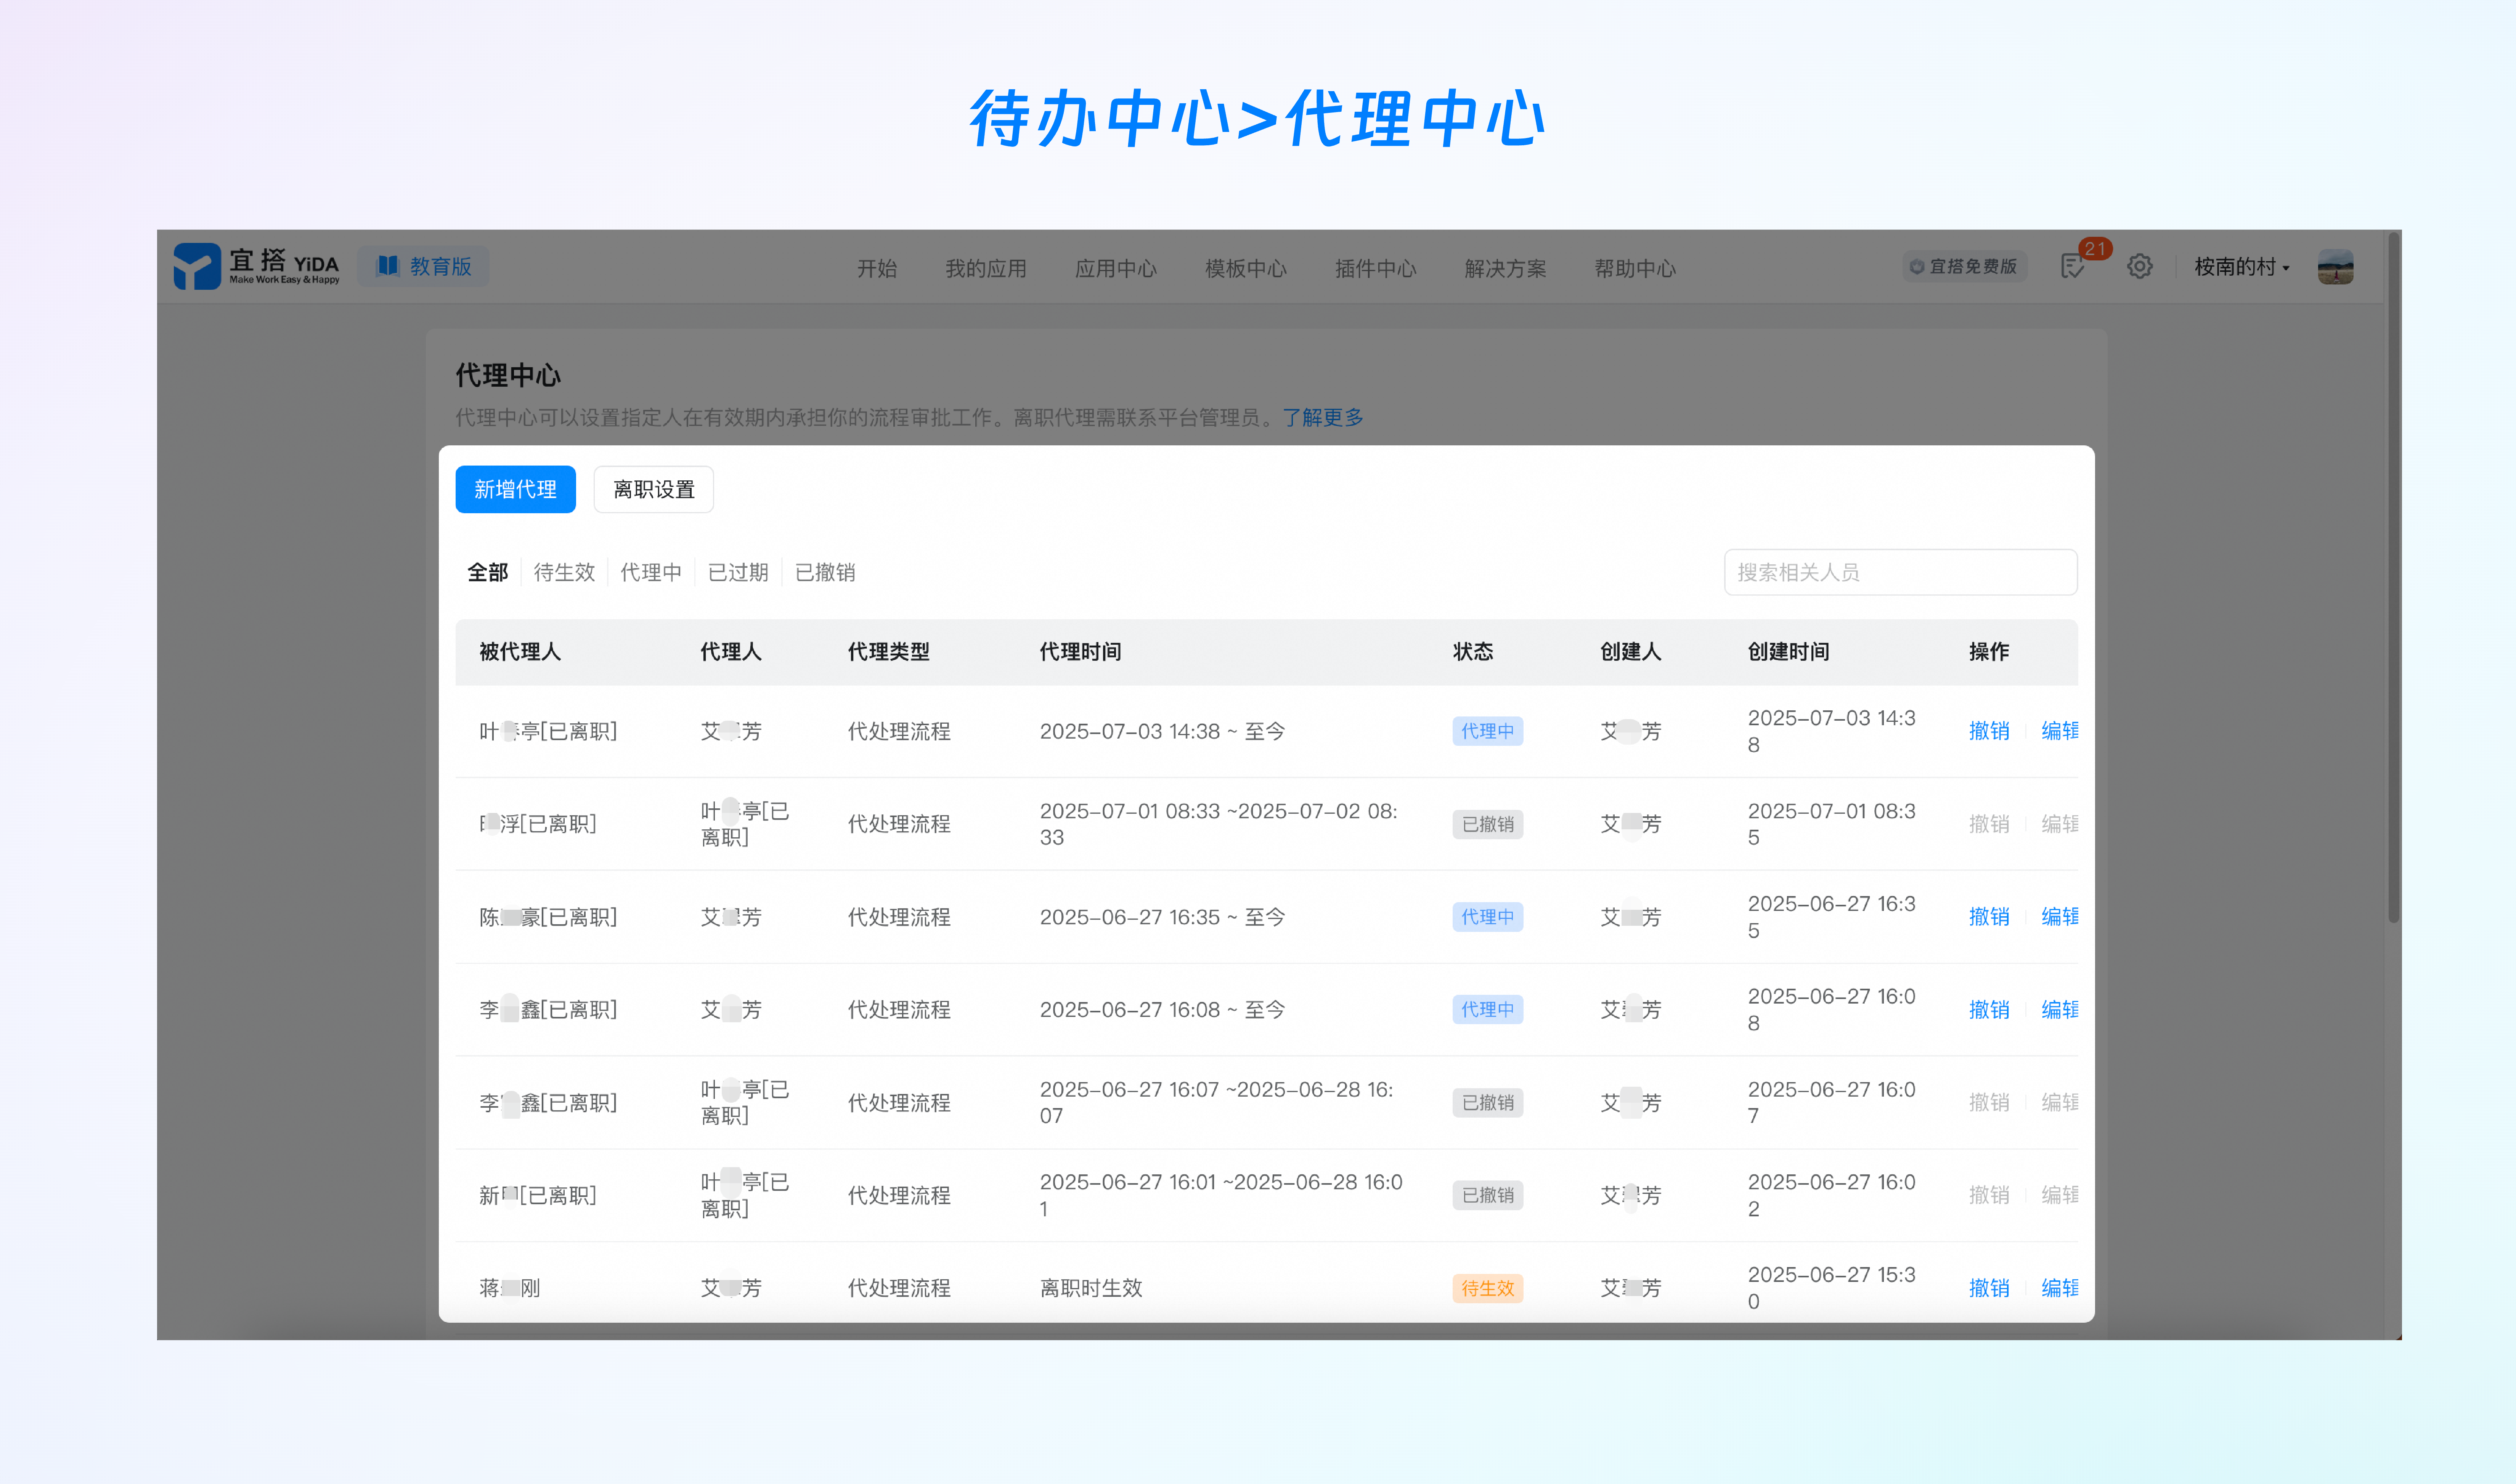Open 帮助中心 navigation item
This screenshot has width=2516, height=1484.
coord(1635,268)
